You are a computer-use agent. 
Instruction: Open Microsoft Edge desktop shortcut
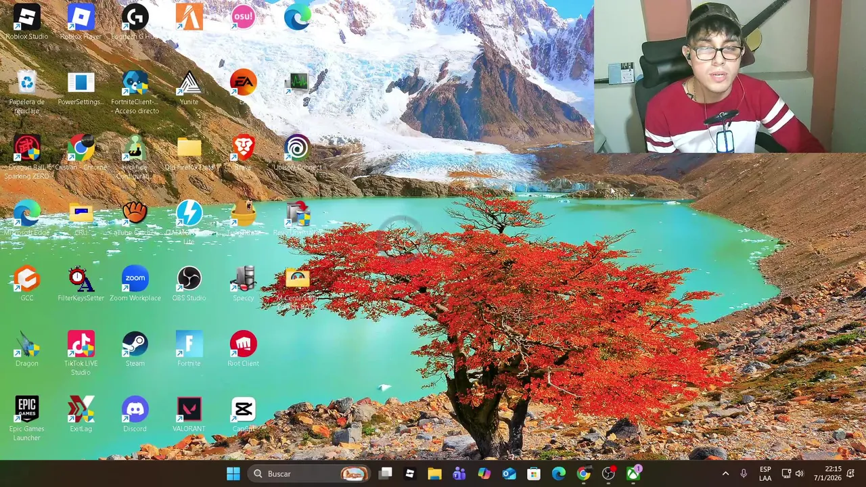[x=27, y=214]
